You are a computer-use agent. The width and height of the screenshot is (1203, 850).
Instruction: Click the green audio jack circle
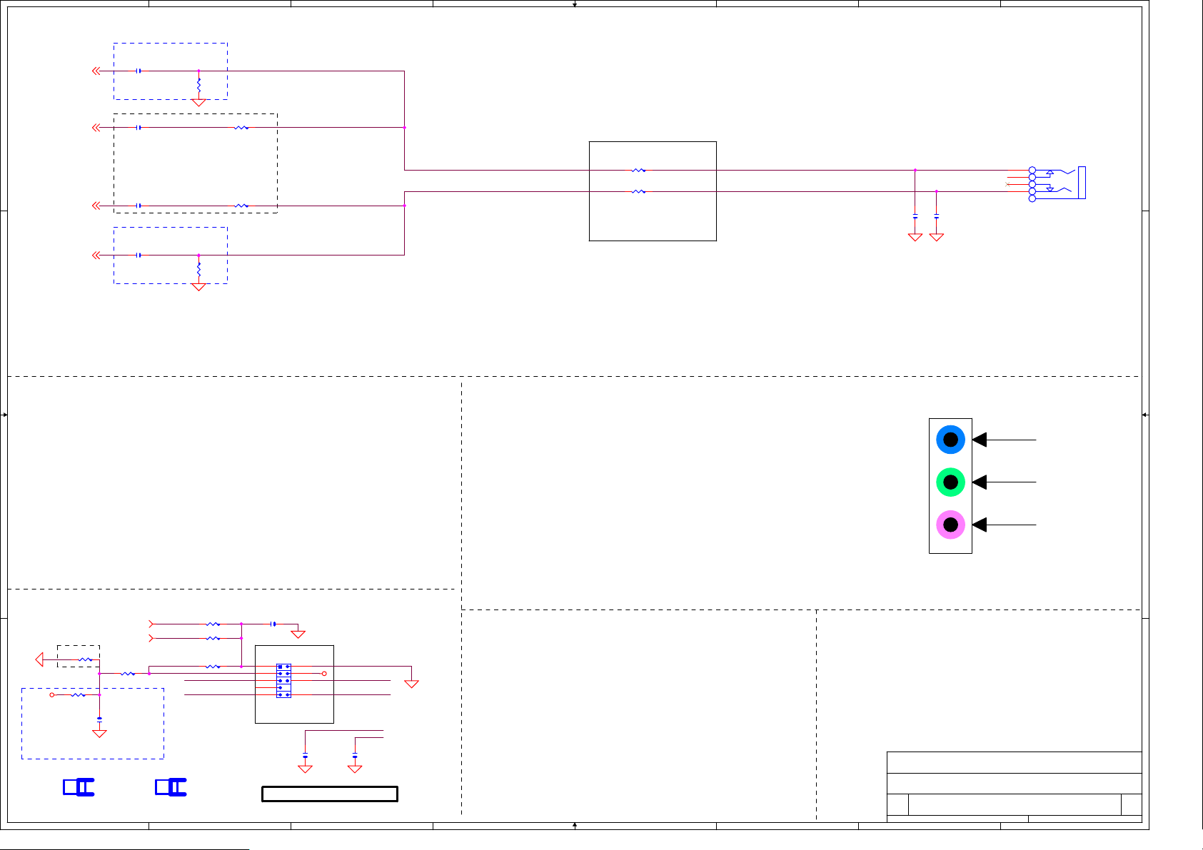950,482
